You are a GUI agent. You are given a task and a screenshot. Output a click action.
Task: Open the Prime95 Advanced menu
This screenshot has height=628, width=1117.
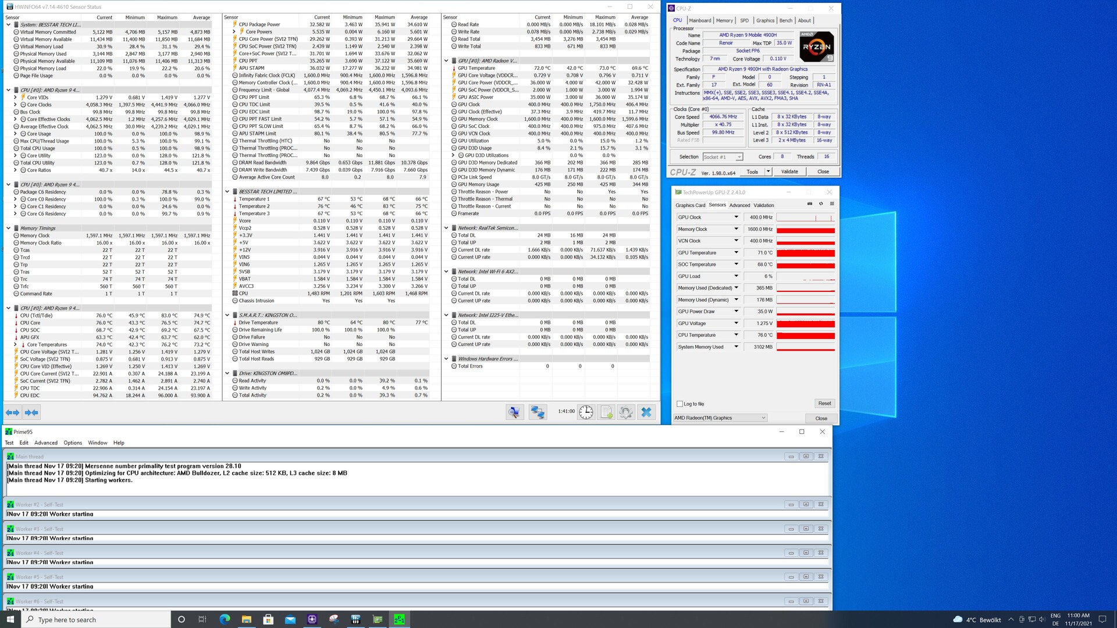point(46,443)
